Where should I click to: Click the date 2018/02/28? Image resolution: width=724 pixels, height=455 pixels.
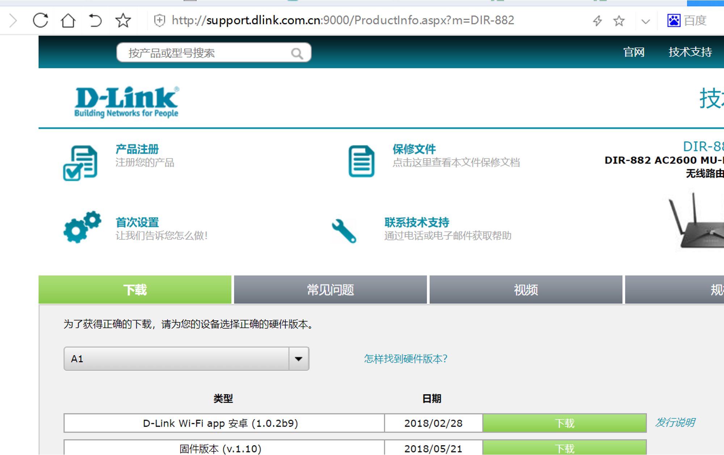coord(434,423)
